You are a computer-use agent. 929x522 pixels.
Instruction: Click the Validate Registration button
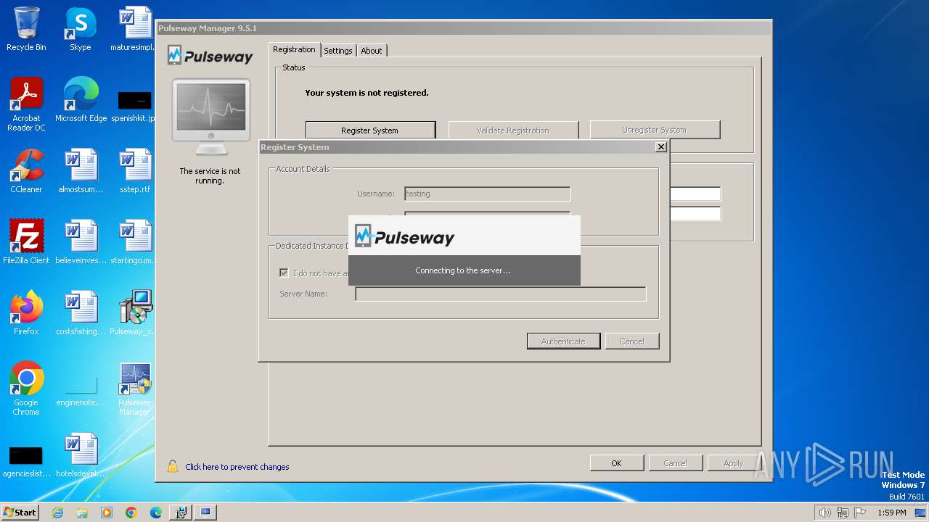click(x=513, y=130)
